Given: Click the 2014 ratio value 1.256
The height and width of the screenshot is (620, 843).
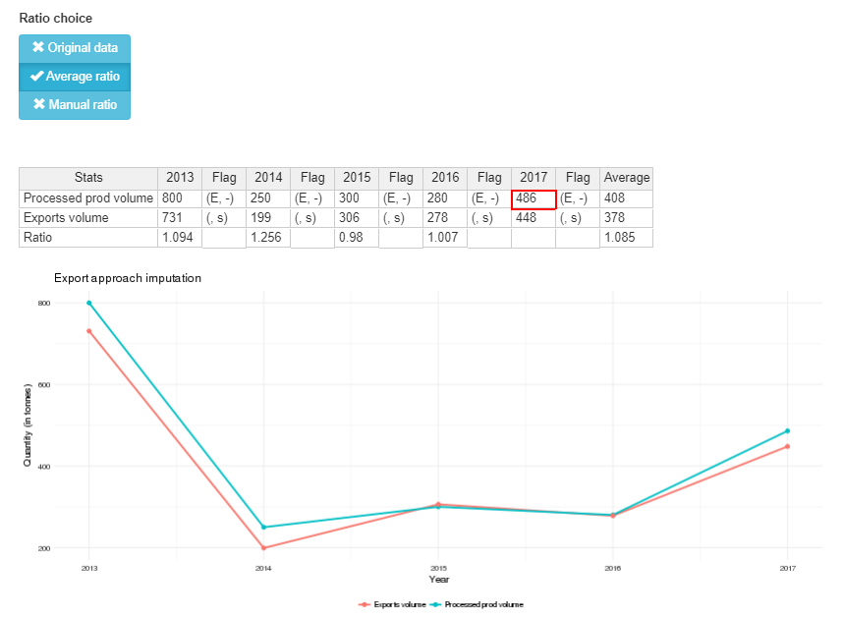Looking at the screenshot, I should [268, 238].
